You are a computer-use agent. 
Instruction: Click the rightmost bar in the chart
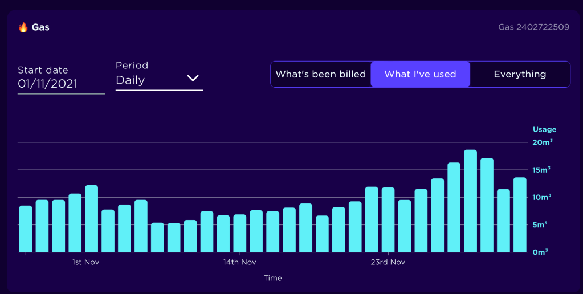520,215
